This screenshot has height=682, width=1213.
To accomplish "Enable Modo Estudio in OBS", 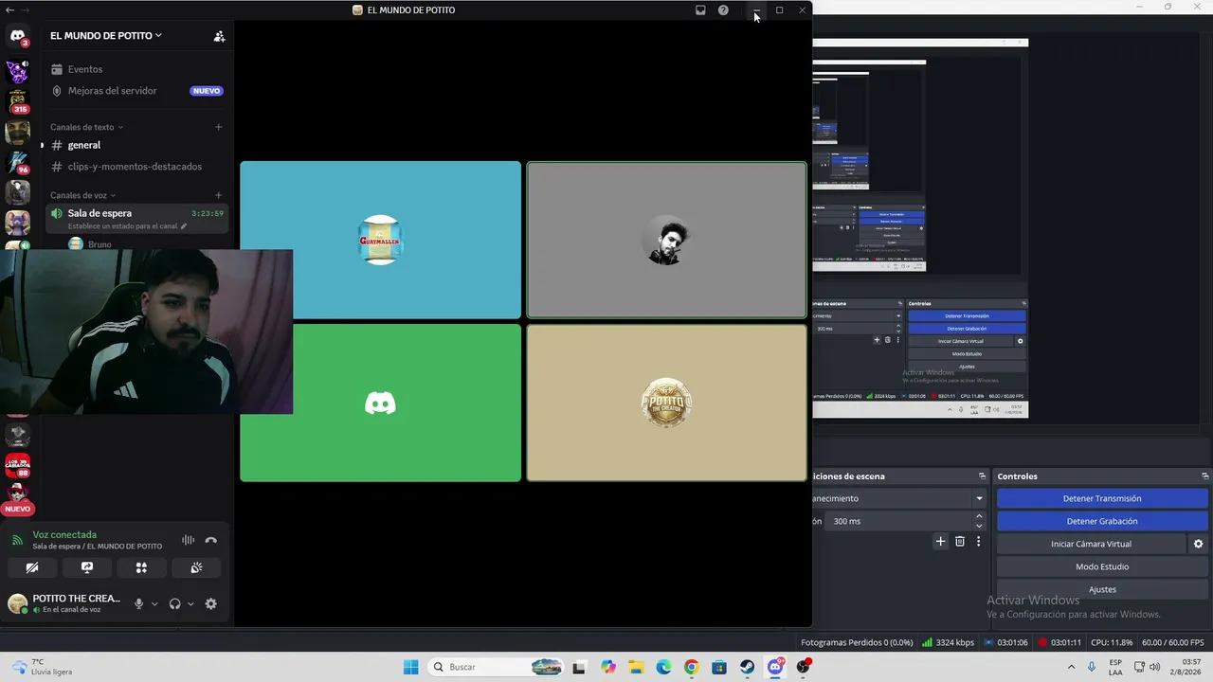I will (x=1102, y=566).
